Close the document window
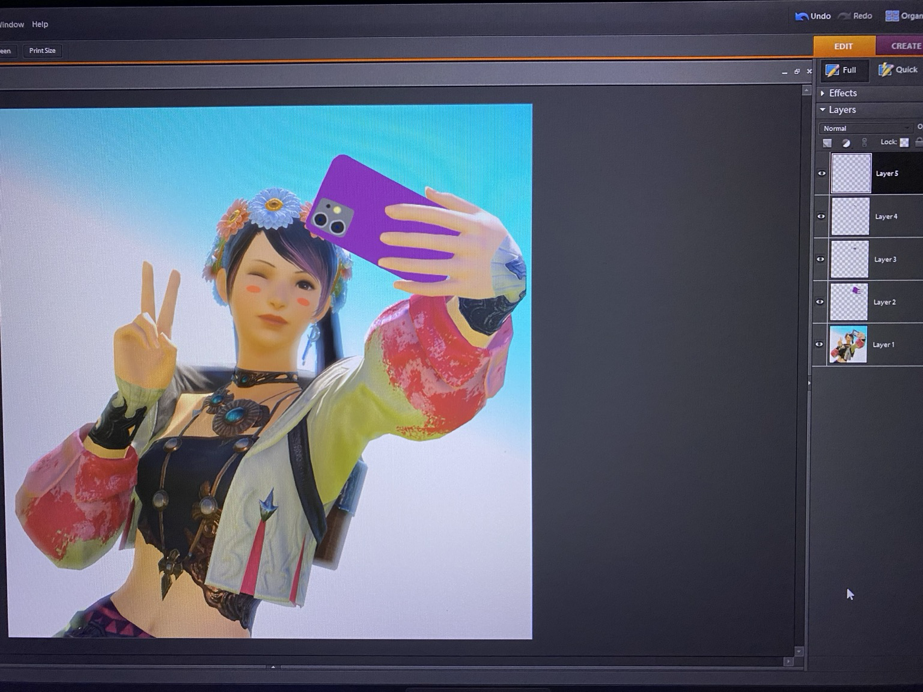 click(809, 71)
